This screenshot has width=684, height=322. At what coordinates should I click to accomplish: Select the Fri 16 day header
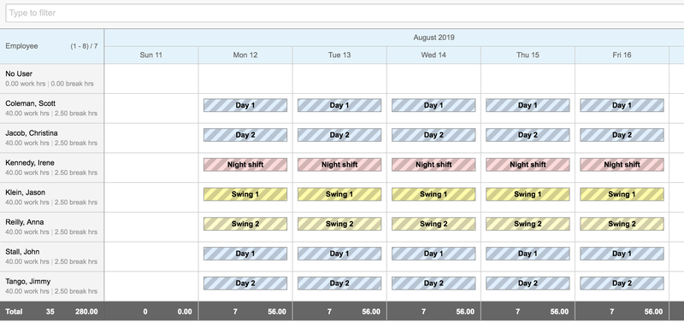(622, 55)
